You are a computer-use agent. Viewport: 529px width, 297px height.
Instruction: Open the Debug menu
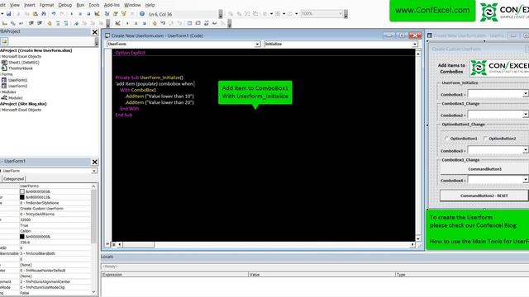pyautogui.click(x=65, y=5)
